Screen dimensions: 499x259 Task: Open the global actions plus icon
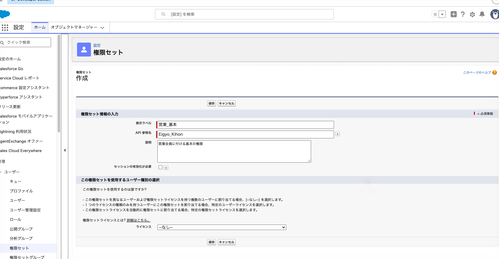[x=454, y=14]
